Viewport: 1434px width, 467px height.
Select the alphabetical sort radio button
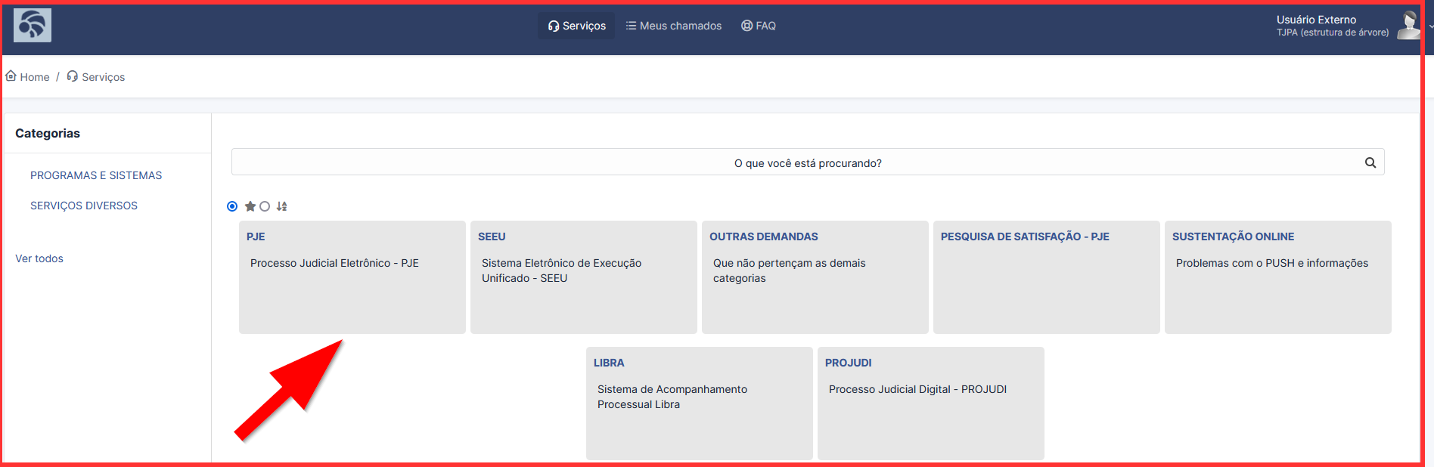(x=265, y=206)
